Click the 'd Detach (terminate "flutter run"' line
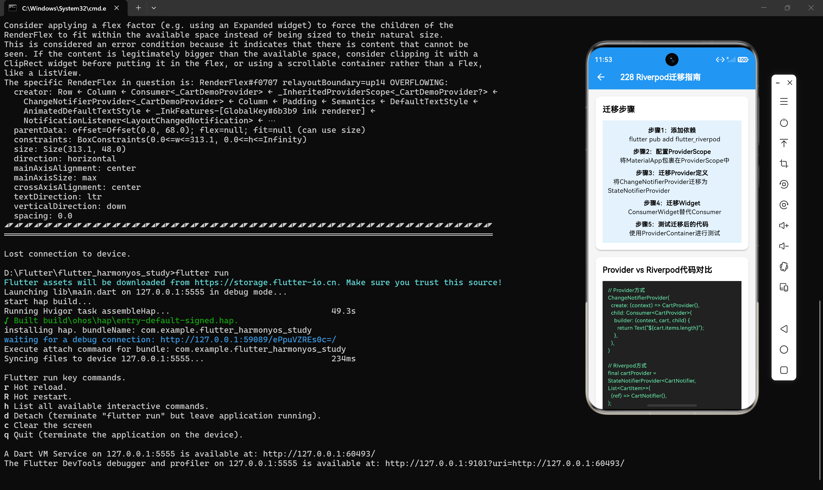 click(163, 416)
